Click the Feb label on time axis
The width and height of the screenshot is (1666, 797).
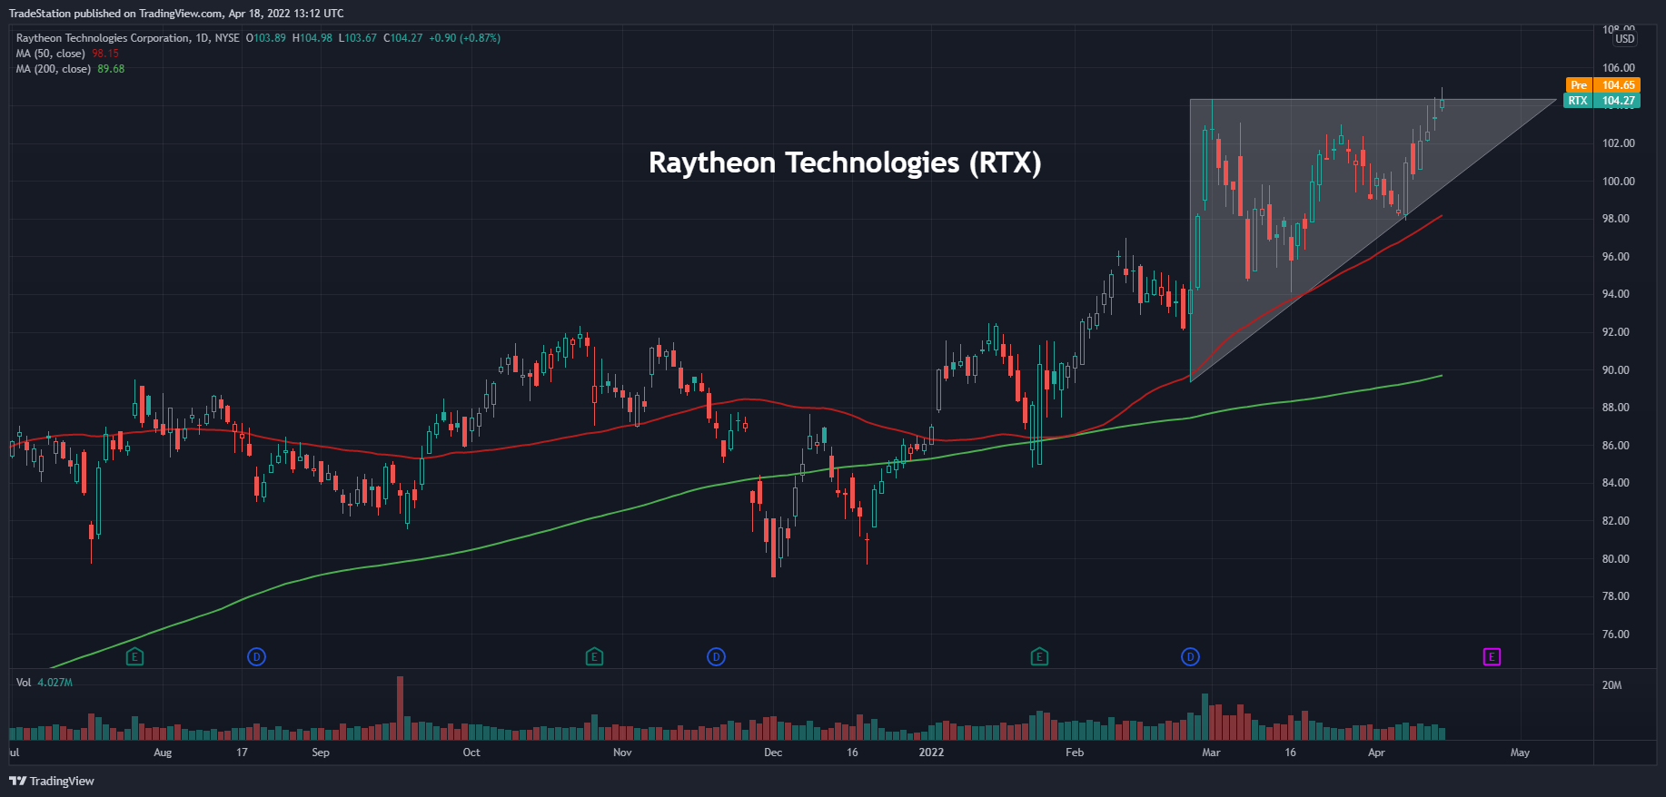pos(1075,753)
